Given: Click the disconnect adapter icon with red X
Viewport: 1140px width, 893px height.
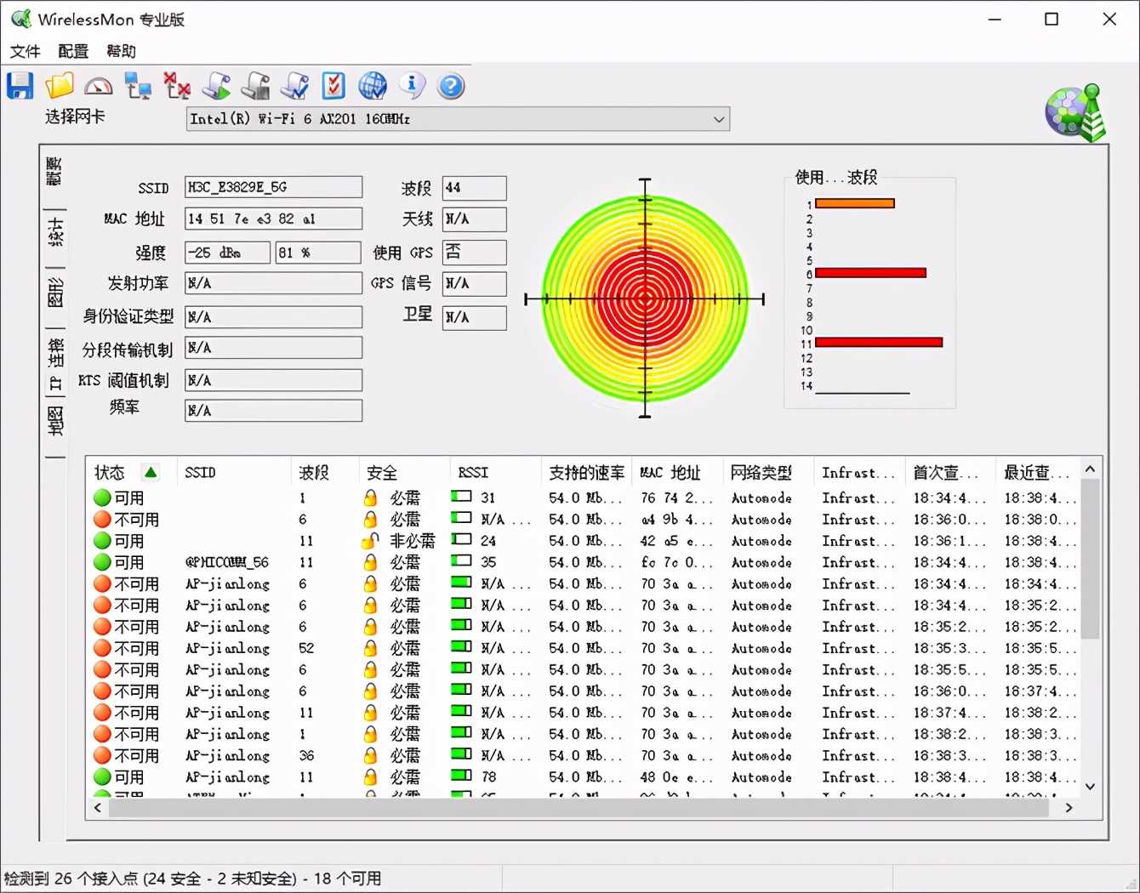Looking at the screenshot, I should click(x=176, y=85).
